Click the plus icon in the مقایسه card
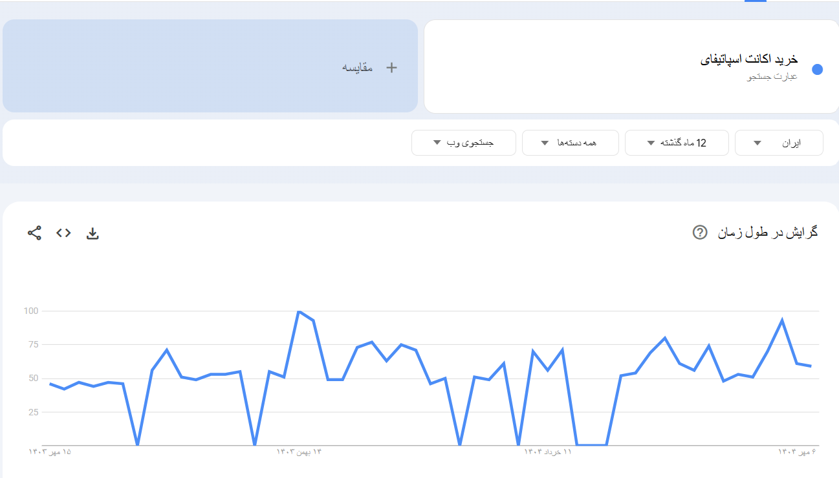Image resolution: width=839 pixels, height=478 pixels. [391, 67]
